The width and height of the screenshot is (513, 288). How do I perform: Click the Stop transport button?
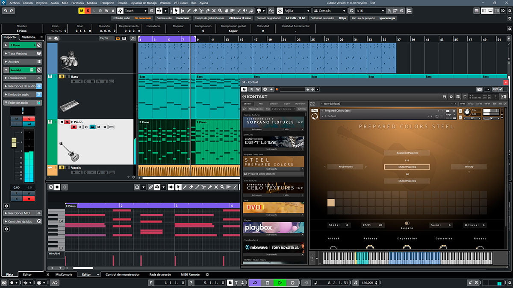coord(268,282)
